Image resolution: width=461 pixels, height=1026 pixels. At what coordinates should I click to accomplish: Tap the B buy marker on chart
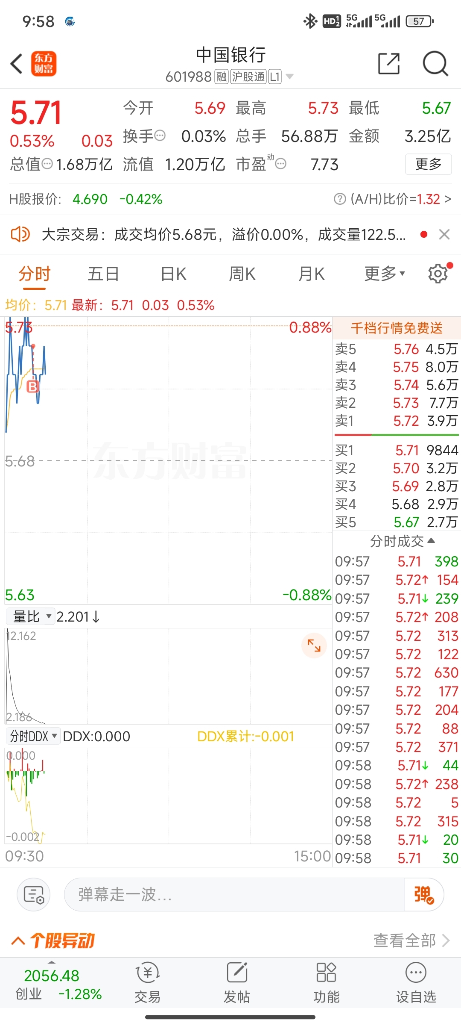coord(33,387)
